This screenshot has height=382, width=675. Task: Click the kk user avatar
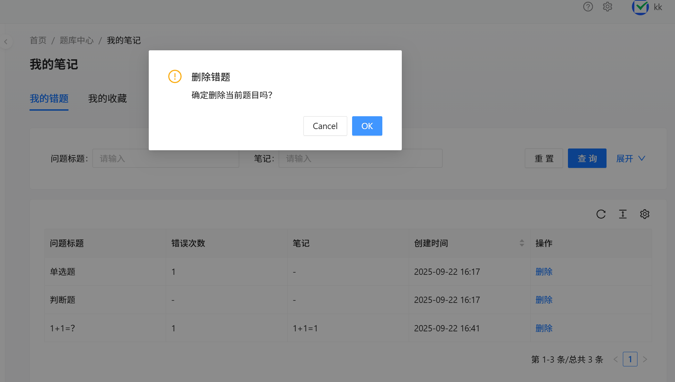click(x=640, y=7)
